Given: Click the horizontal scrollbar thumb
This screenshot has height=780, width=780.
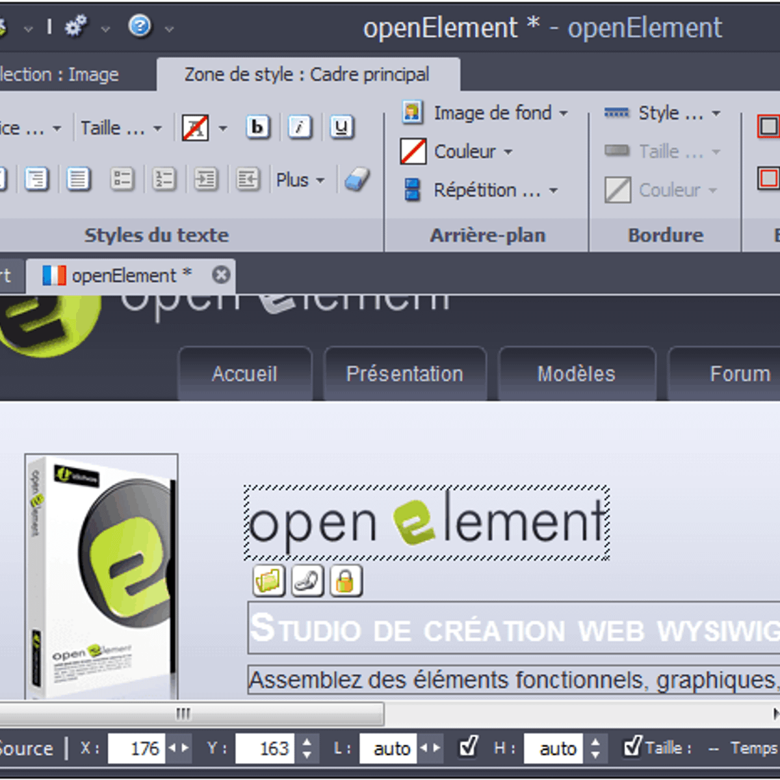Looking at the screenshot, I should [x=192, y=714].
